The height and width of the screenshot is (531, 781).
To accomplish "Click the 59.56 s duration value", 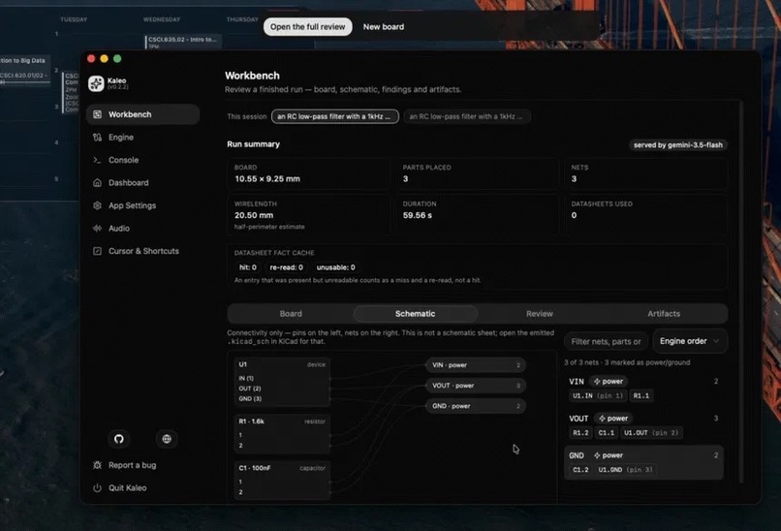I will click(x=418, y=215).
